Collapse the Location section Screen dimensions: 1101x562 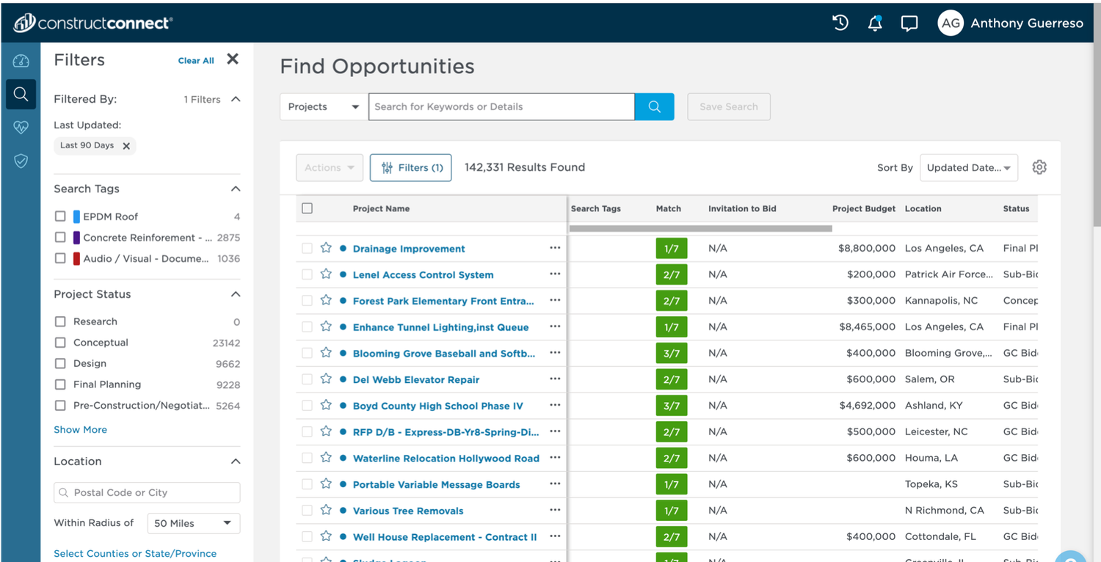[x=236, y=461]
